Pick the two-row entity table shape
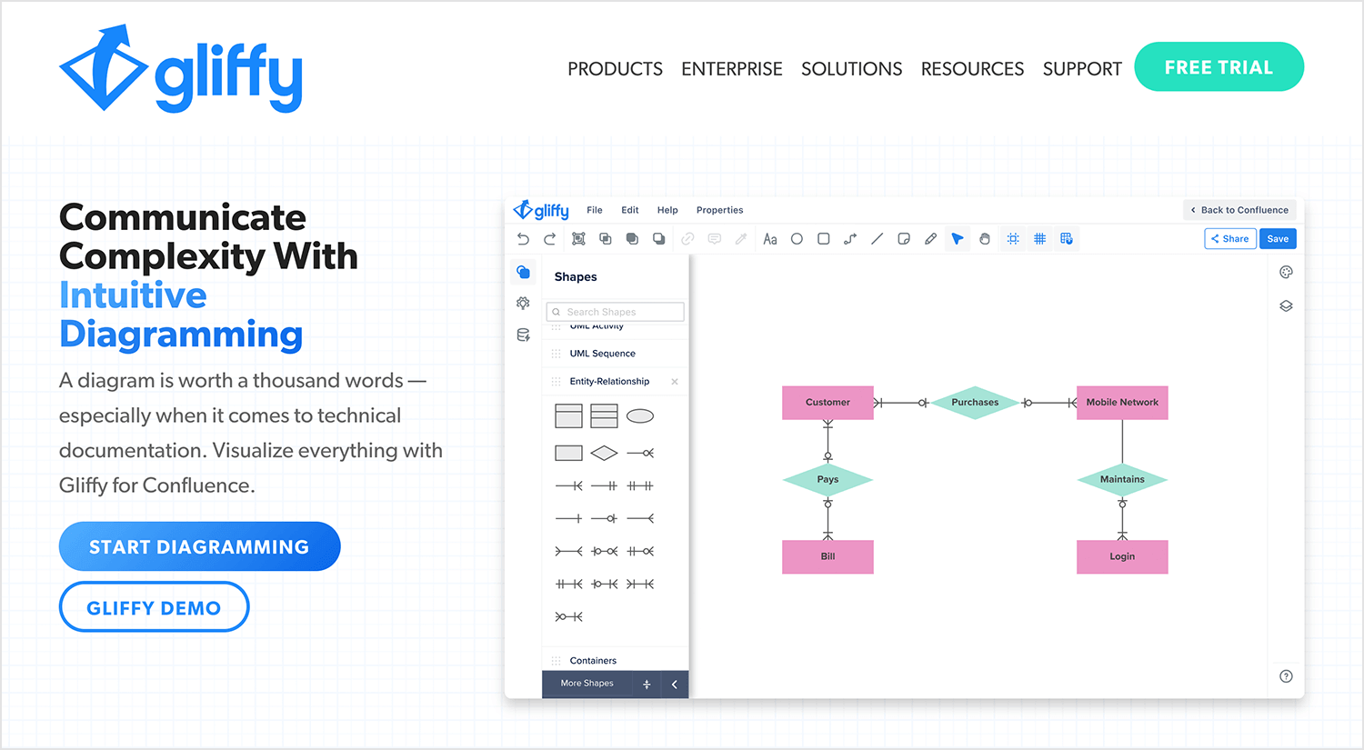This screenshot has width=1364, height=750. click(x=568, y=416)
